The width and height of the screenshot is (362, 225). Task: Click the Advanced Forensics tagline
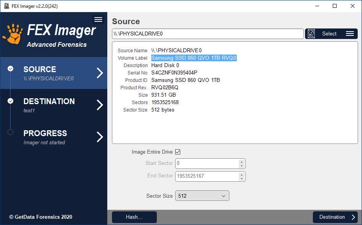click(x=57, y=44)
